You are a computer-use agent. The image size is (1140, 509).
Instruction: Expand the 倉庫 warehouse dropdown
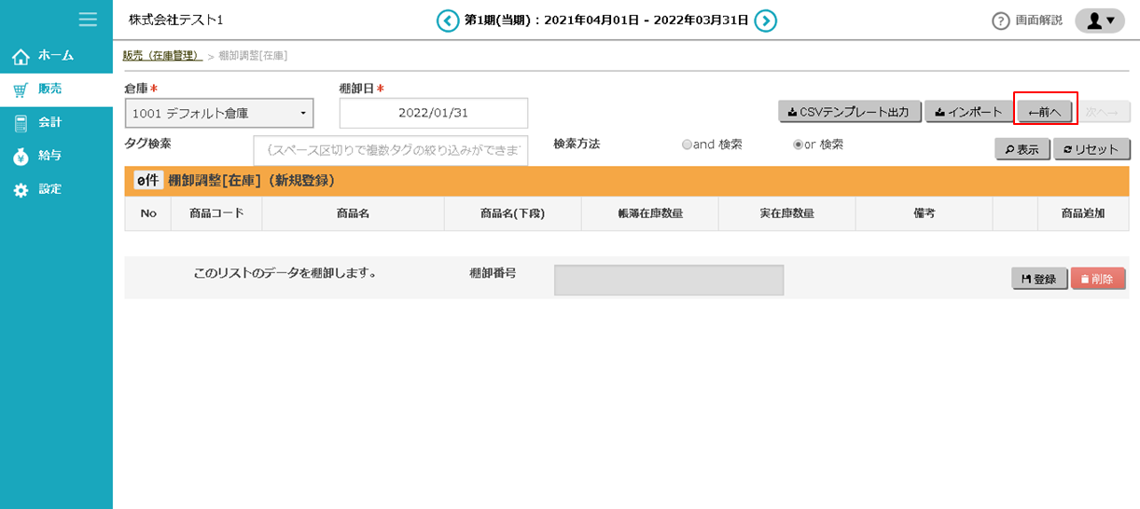[219, 114]
